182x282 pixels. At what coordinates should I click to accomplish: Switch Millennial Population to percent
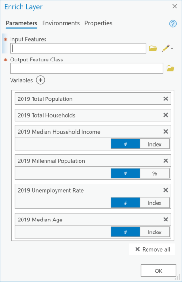pos(155,173)
